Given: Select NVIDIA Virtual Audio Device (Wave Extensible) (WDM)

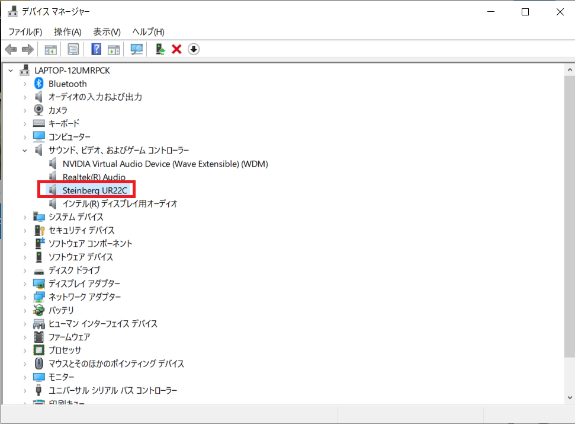Looking at the screenshot, I should [165, 164].
